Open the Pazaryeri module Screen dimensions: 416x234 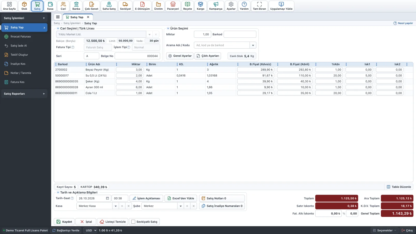pos(173,6)
